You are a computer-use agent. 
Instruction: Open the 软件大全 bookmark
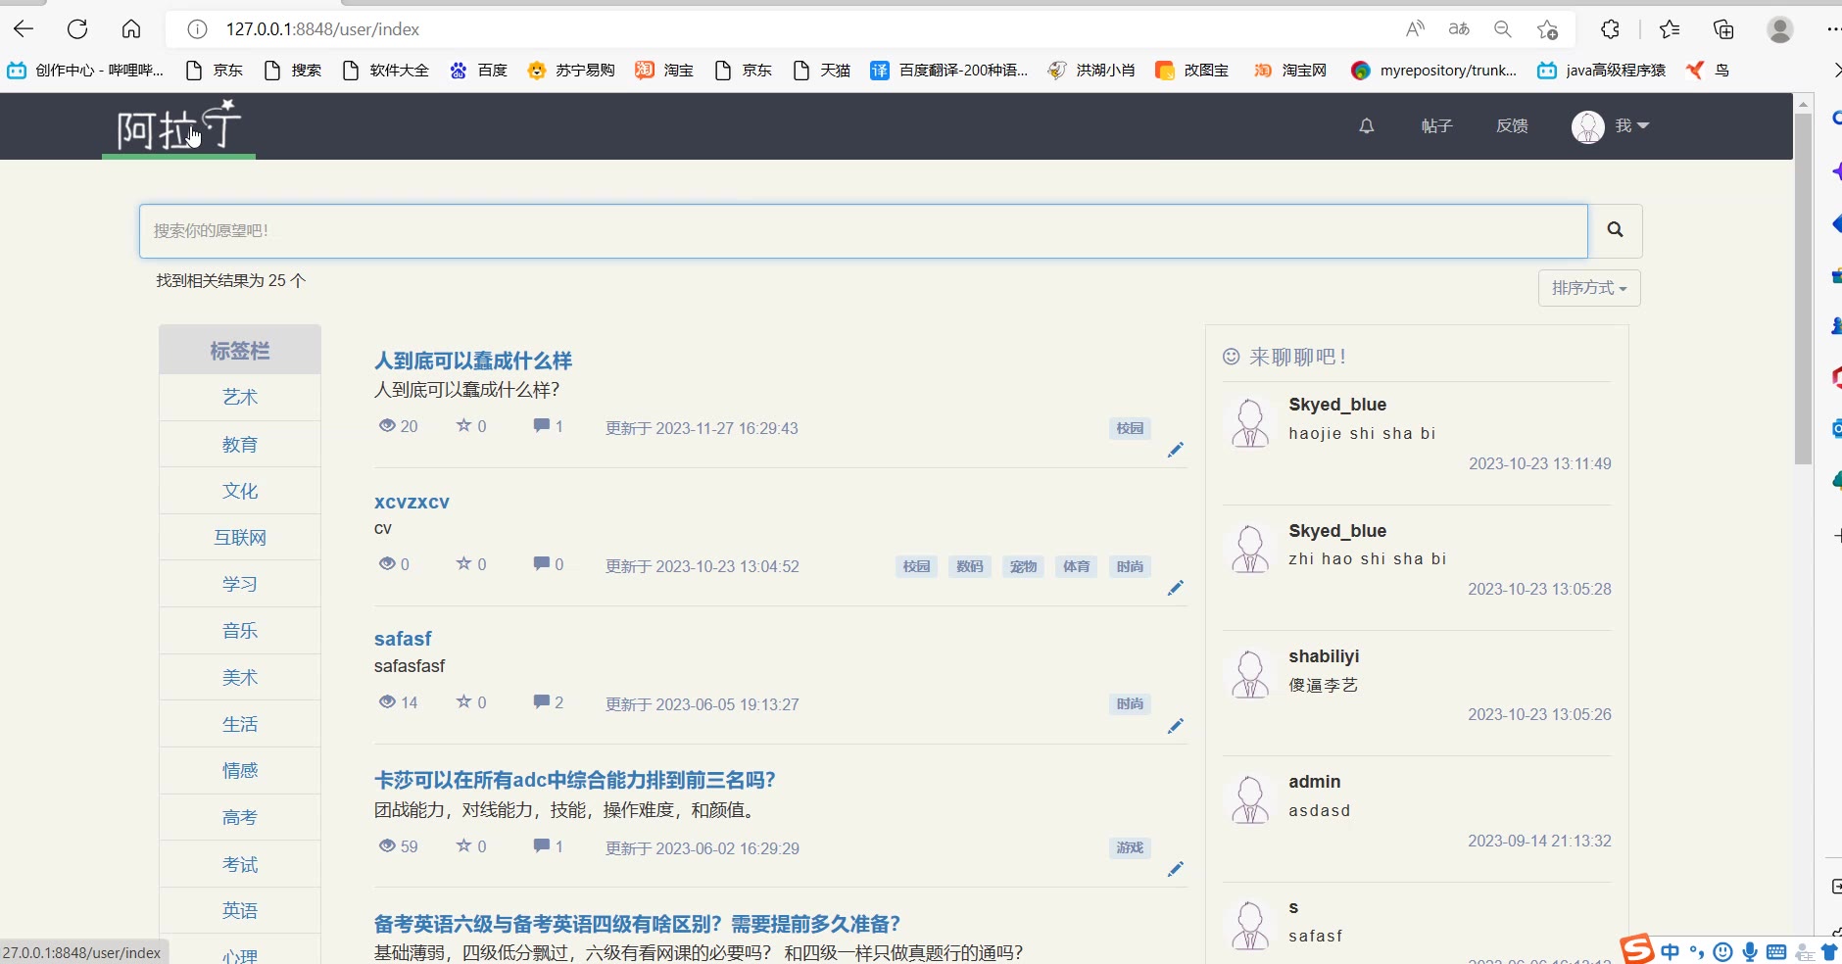386,70
